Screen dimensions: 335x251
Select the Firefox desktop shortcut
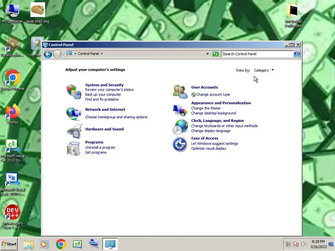[12, 114]
